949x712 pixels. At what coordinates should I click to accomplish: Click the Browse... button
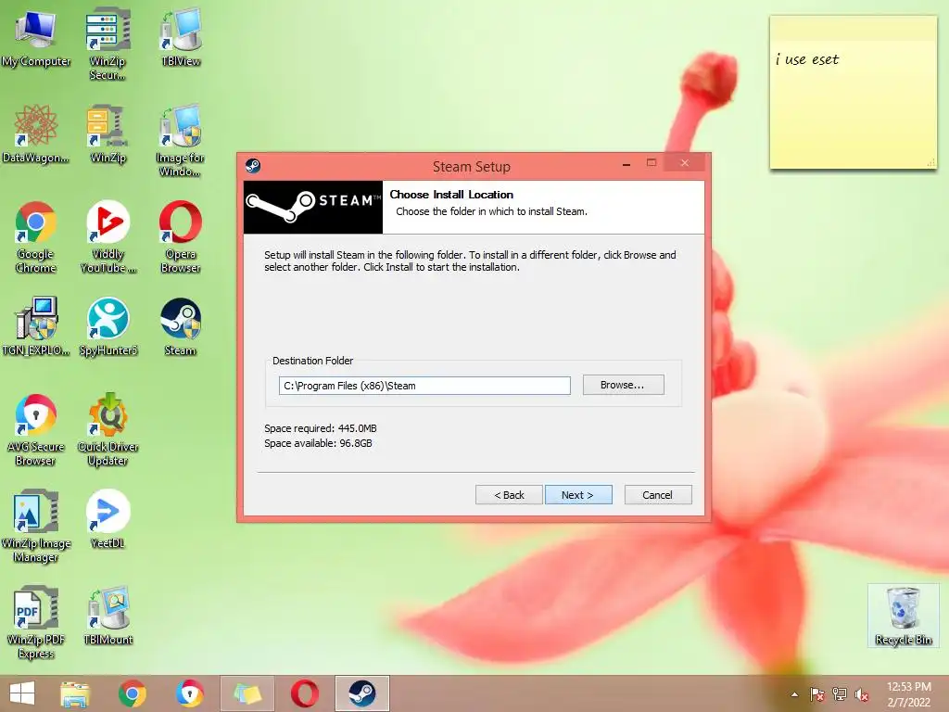click(624, 385)
